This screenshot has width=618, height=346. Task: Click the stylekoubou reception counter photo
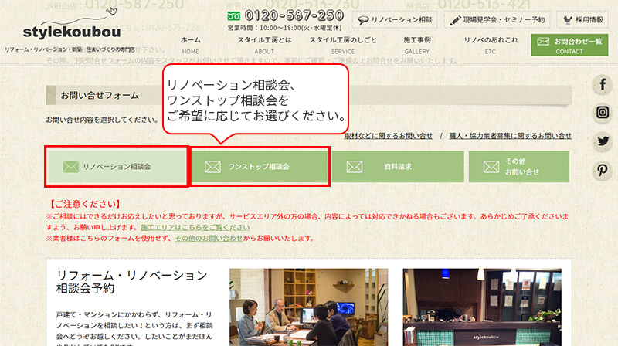pyautogui.click(x=482, y=307)
